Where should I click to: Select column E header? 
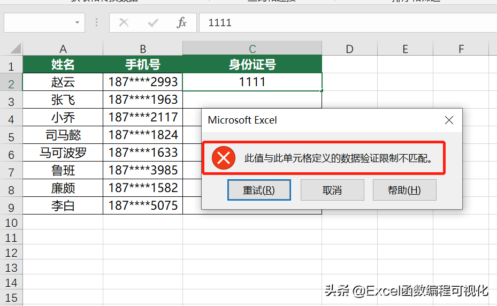(x=405, y=49)
